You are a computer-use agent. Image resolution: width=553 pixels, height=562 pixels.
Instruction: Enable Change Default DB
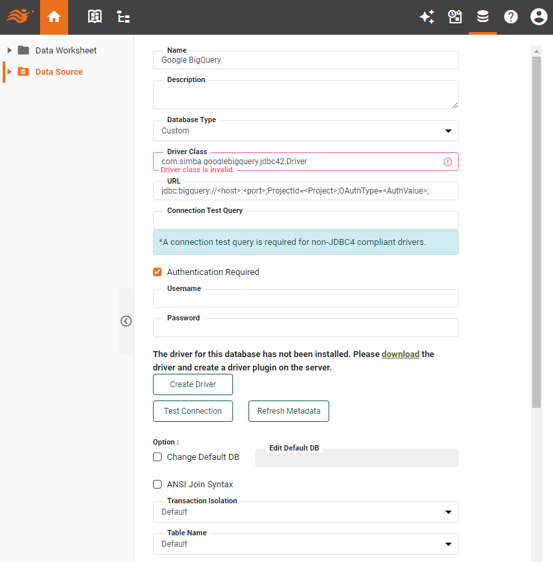(x=157, y=457)
